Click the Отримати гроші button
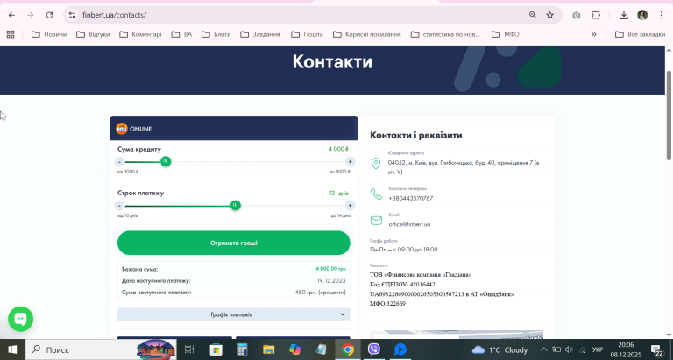The height and width of the screenshot is (360, 673). click(233, 243)
